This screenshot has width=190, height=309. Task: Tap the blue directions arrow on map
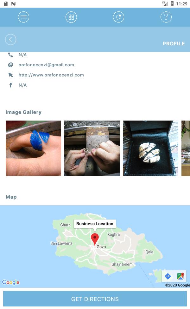[x=168, y=276]
